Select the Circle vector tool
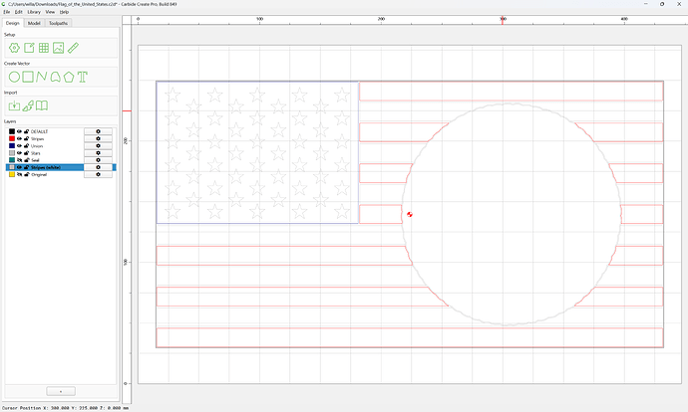This screenshot has width=688, height=412. (x=15, y=77)
